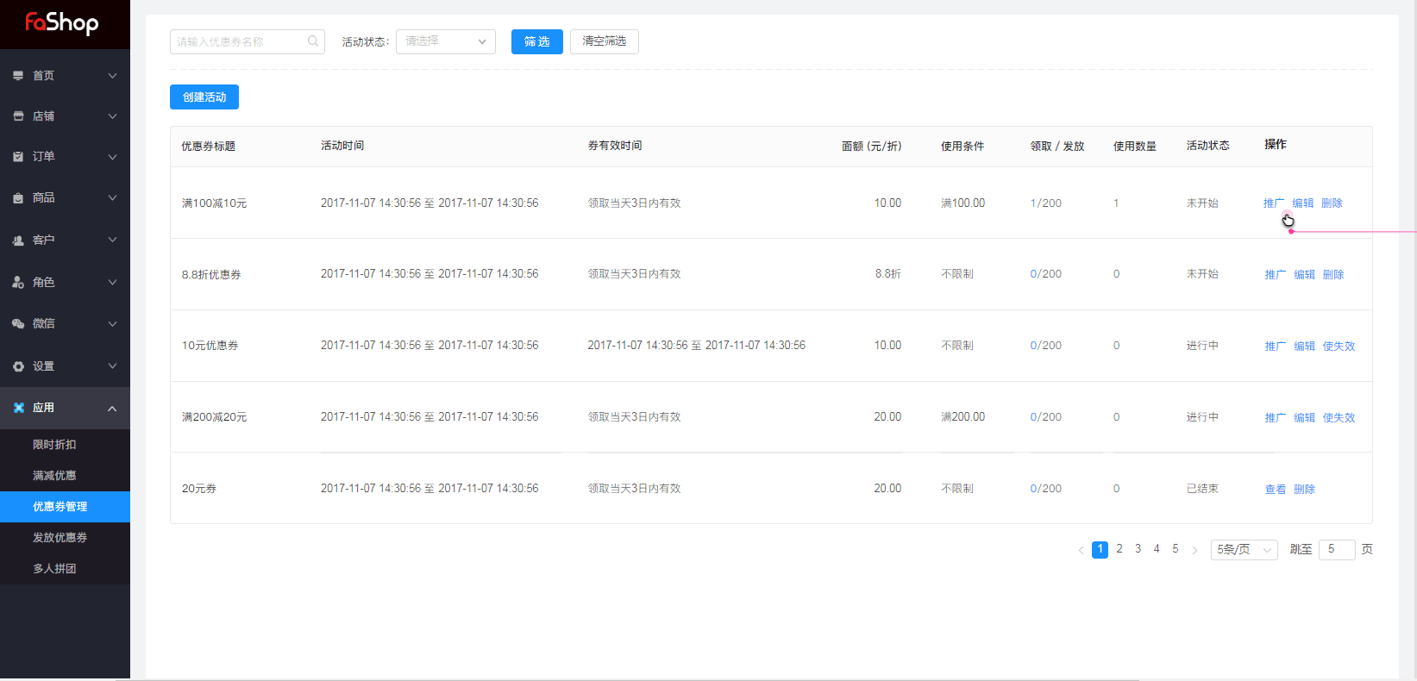Click the search magnifier icon in coupon name field
The image size is (1417, 681).
tap(313, 41)
